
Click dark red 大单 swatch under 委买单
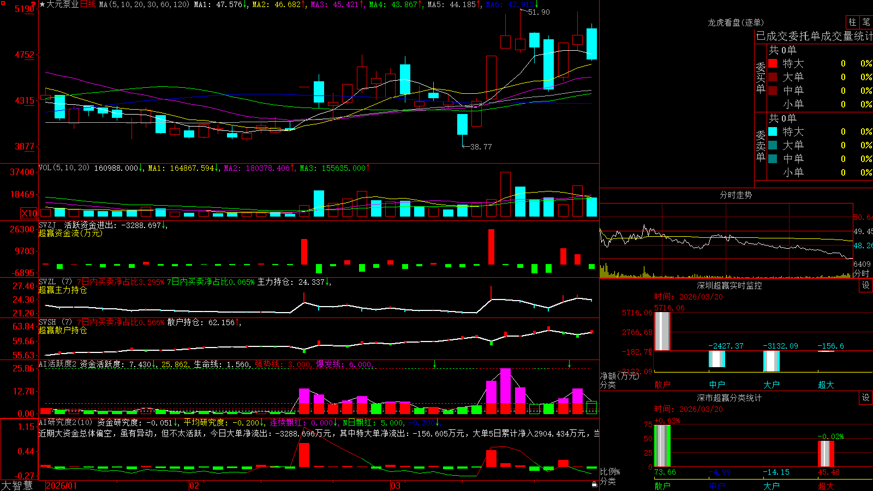point(773,77)
